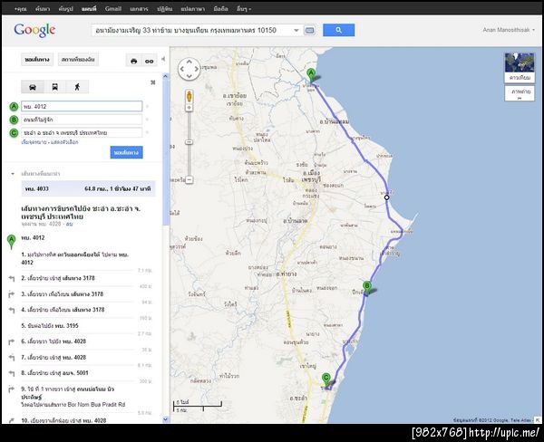Click the Google logo
The image size is (544, 442).
tap(34, 31)
